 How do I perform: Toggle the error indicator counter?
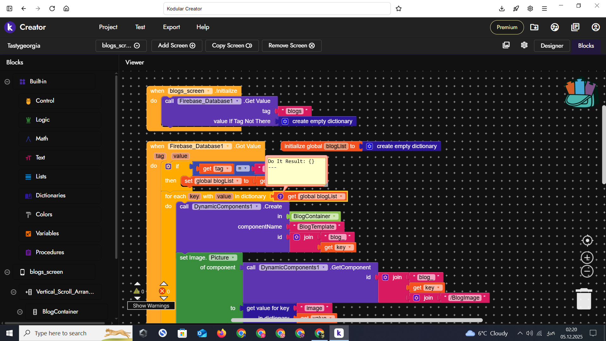click(162, 291)
